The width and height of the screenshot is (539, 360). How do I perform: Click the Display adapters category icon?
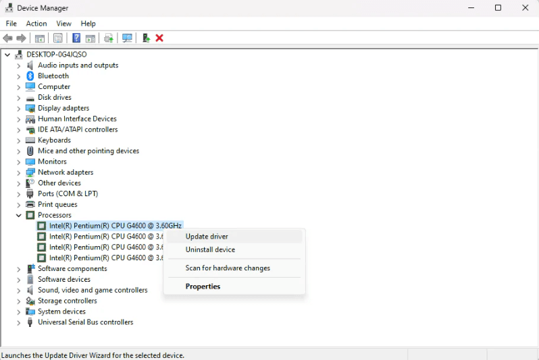(x=30, y=109)
